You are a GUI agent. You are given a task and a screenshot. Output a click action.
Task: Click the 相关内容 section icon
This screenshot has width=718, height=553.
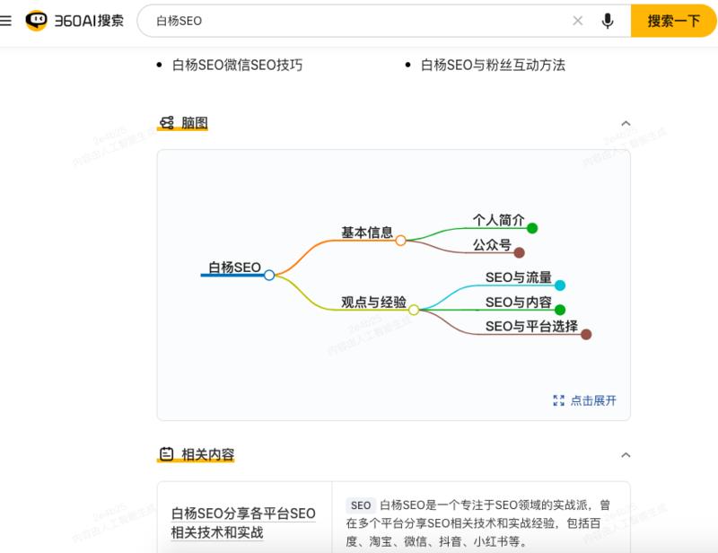pyautogui.click(x=166, y=454)
